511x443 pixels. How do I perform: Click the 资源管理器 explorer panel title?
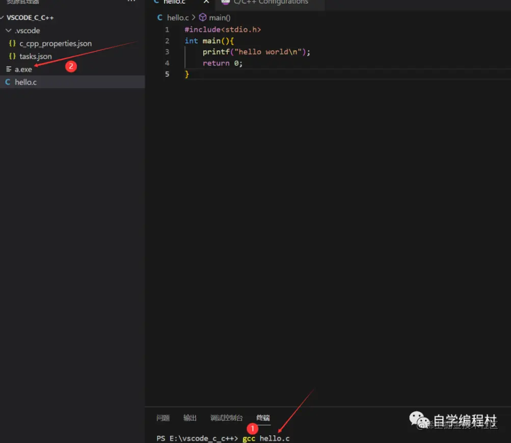click(23, 2)
